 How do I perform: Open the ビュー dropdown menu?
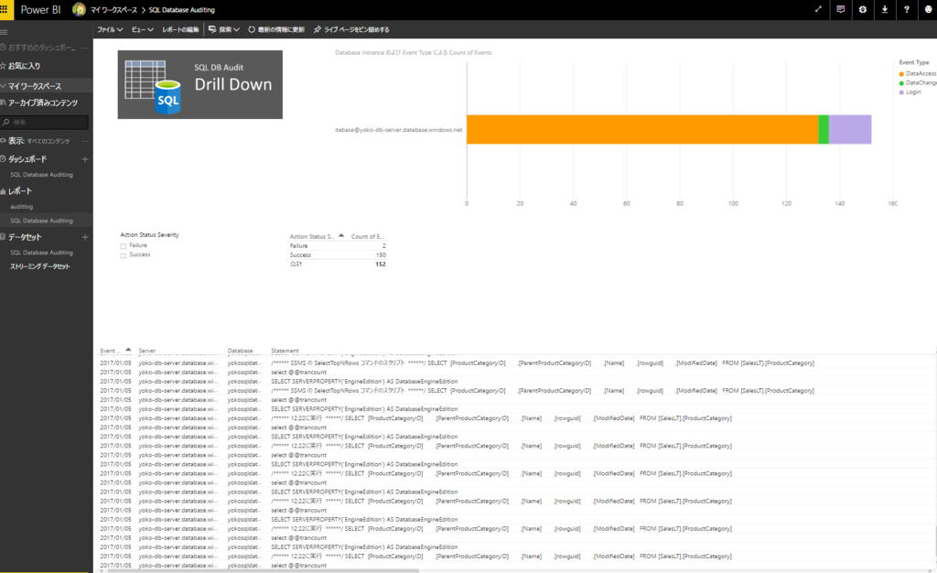tap(142, 29)
